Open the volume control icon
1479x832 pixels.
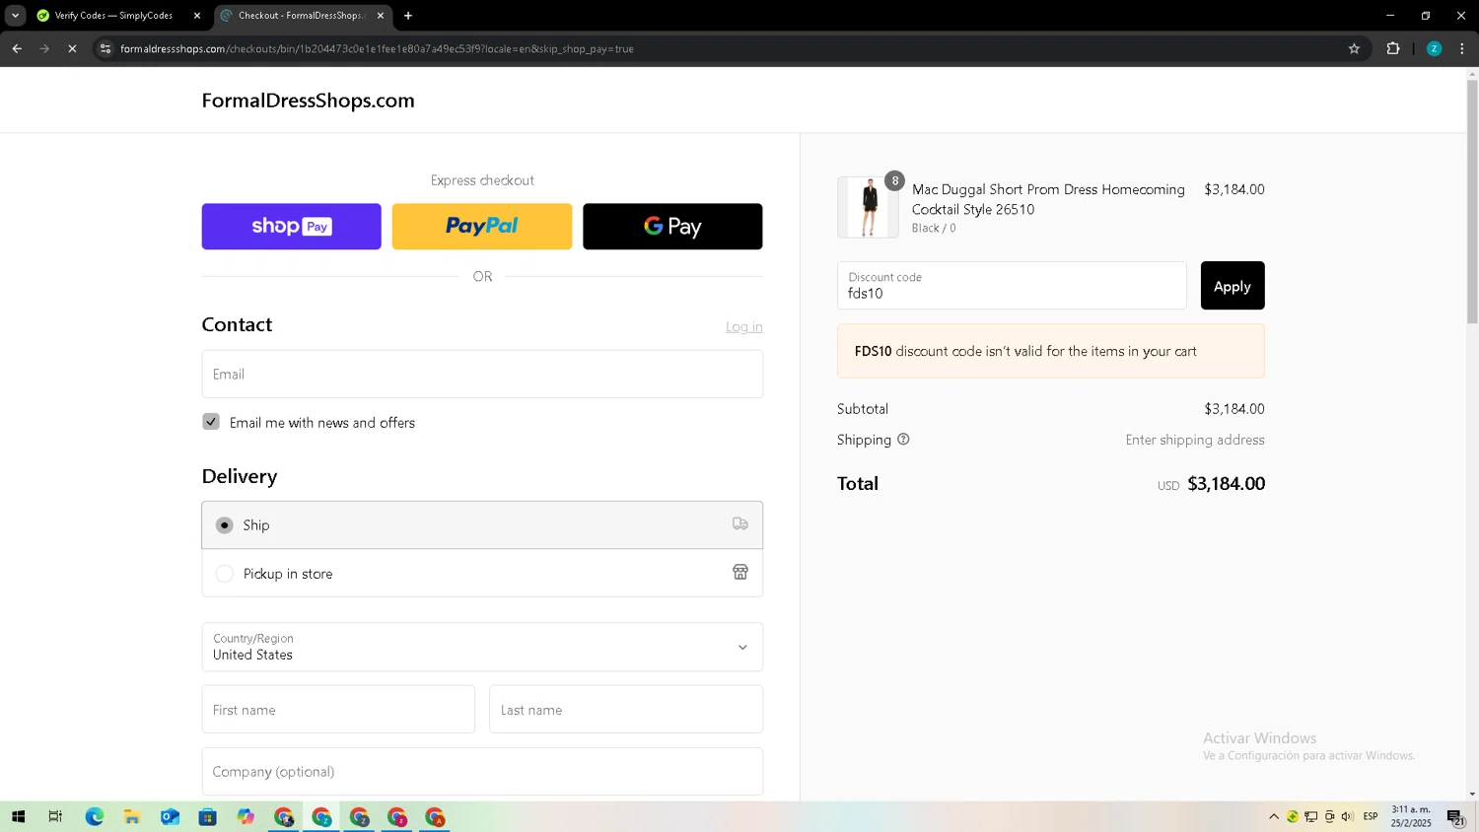point(1348,817)
